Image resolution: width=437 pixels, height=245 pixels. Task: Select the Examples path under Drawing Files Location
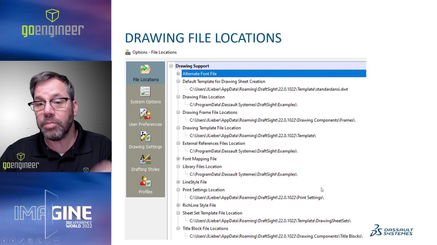click(x=243, y=105)
